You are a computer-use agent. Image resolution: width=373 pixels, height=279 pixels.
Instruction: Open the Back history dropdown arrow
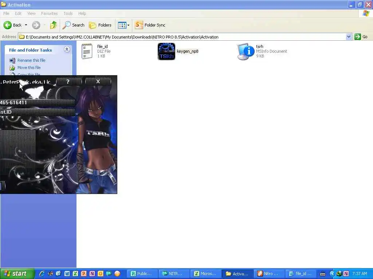[26, 25]
